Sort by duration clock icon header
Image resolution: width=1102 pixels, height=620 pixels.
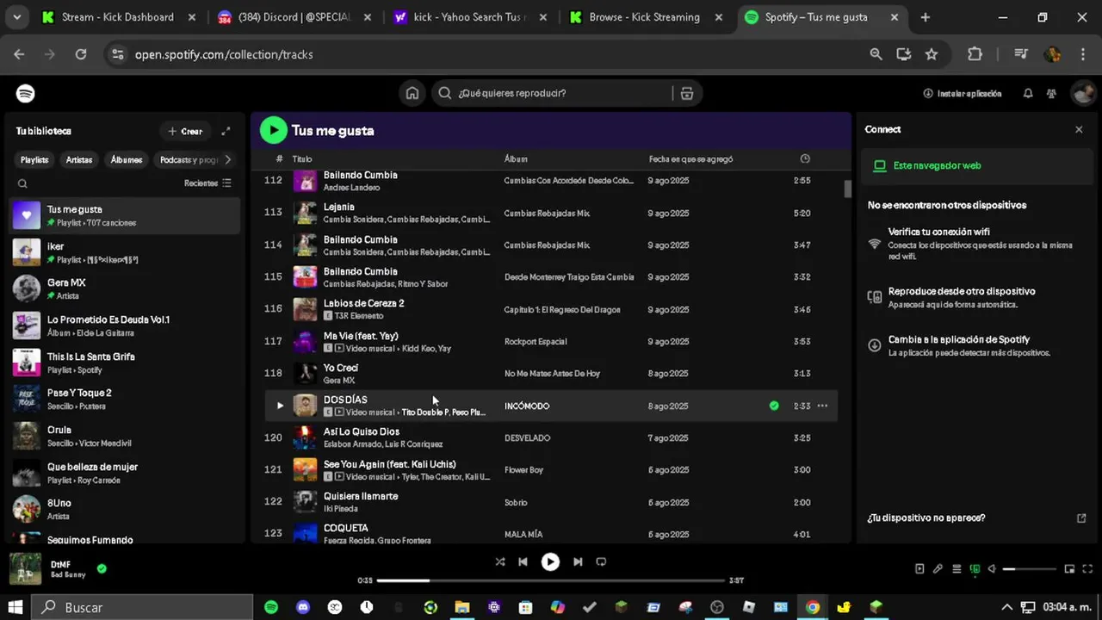(x=805, y=158)
